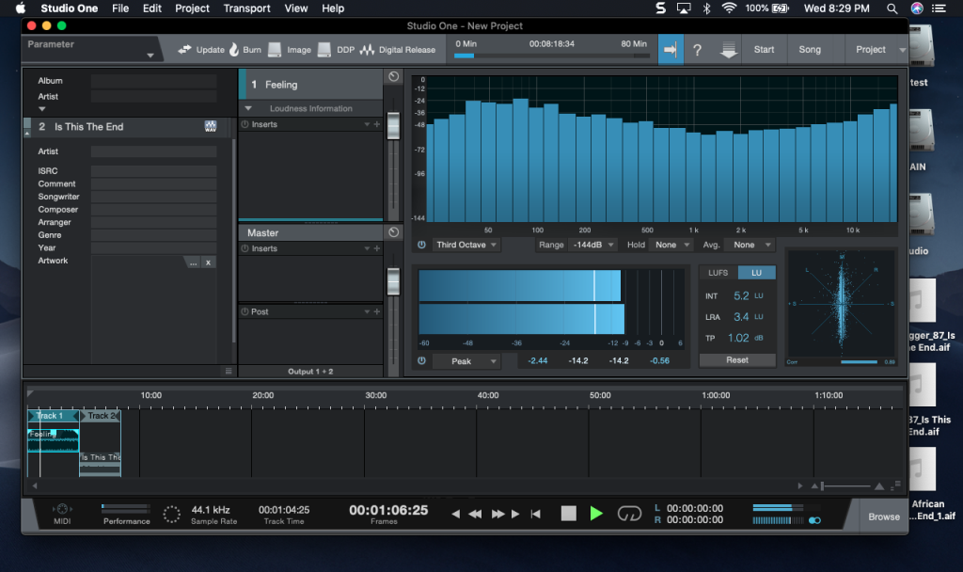
Task: Open the File menu
Action: (x=120, y=8)
